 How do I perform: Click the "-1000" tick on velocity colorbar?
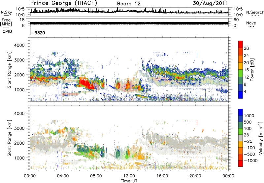click(x=250, y=161)
